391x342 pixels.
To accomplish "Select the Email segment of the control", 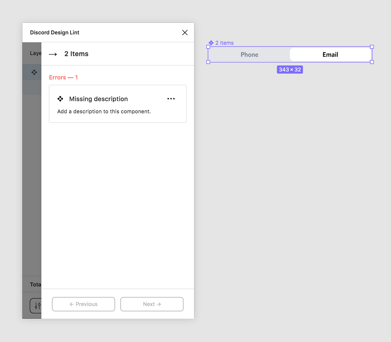I will click(x=330, y=55).
